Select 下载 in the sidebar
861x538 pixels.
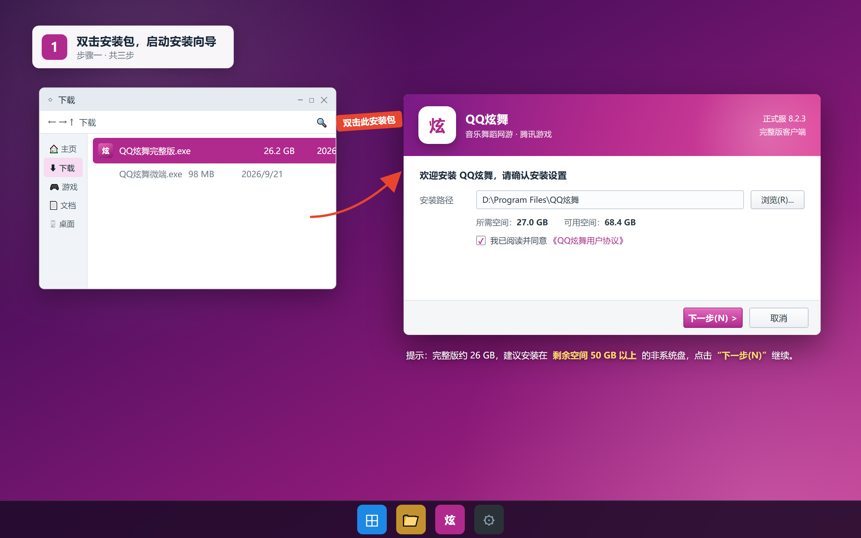[63, 167]
